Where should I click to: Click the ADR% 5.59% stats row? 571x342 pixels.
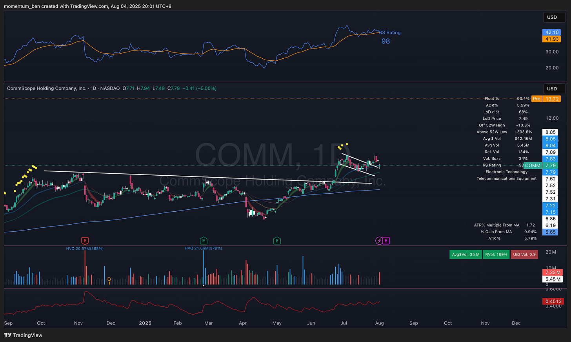tap(507, 105)
